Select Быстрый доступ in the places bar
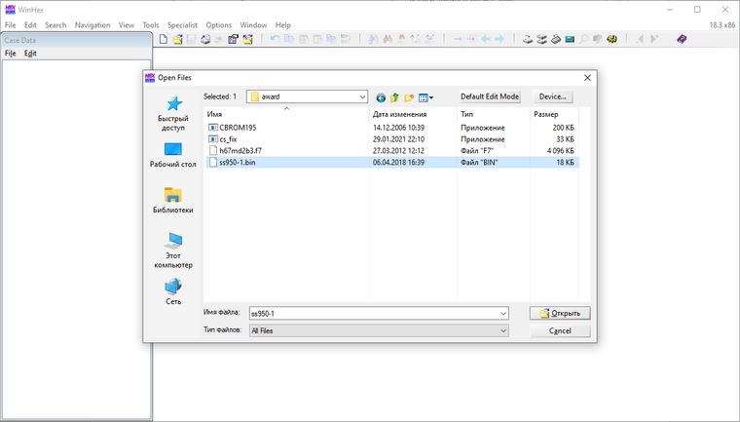Screen dimensions: 740x422 (x=173, y=113)
